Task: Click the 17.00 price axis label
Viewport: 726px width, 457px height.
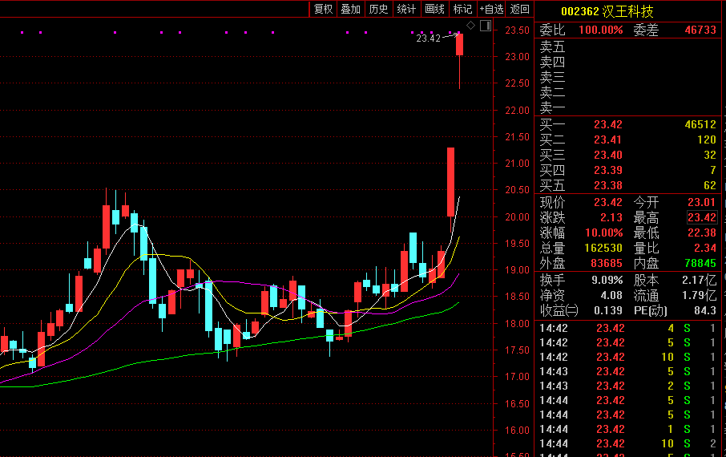Action: (517, 377)
